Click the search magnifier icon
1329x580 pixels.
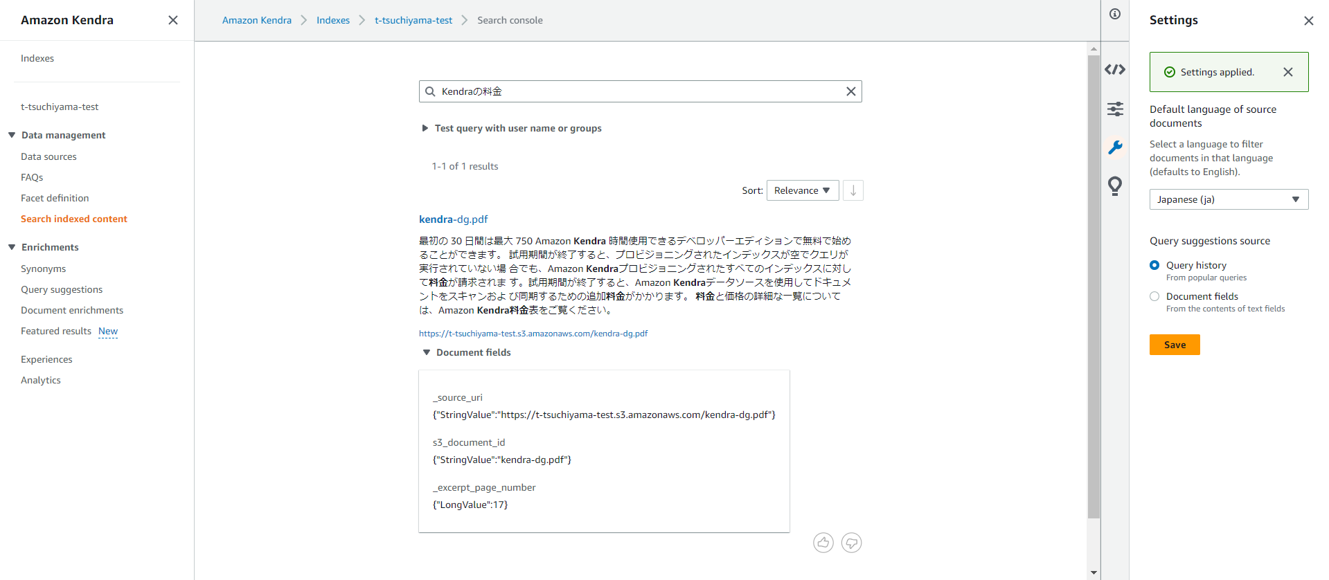tap(430, 91)
